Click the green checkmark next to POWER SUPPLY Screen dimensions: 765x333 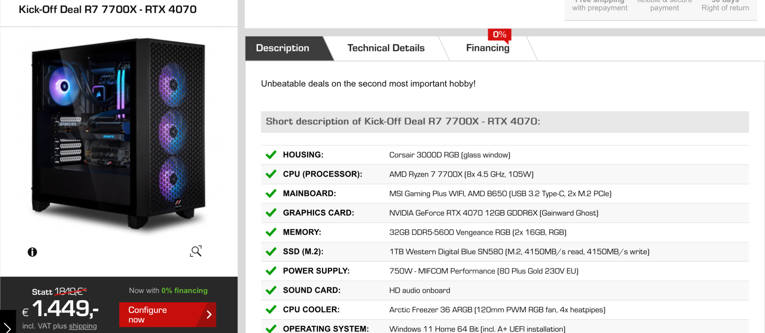(x=271, y=271)
